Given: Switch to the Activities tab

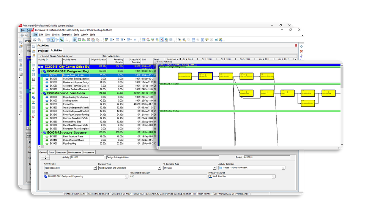Looking at the screenshot, I should point(56,50).
